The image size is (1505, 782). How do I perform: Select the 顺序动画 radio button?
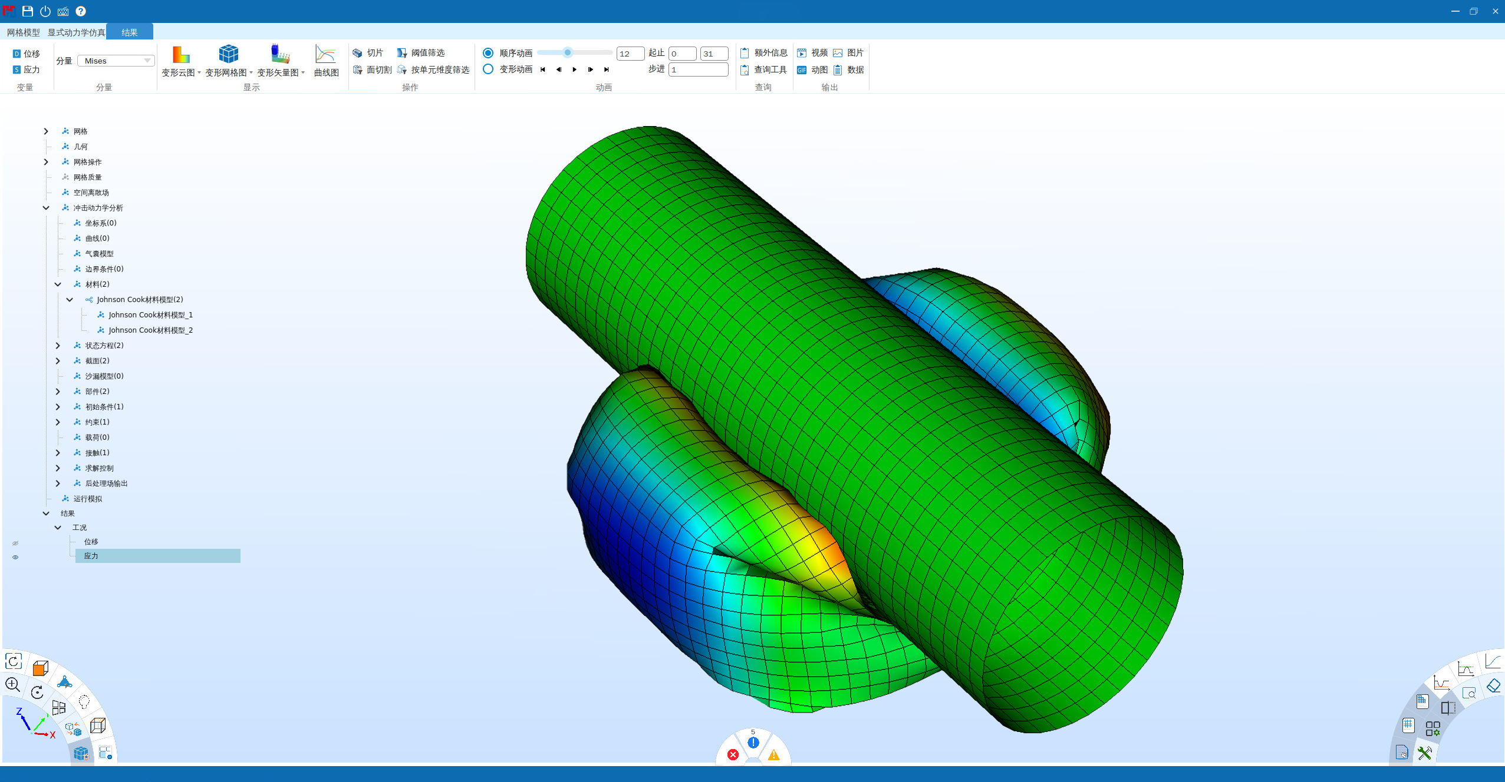(488, 53)
